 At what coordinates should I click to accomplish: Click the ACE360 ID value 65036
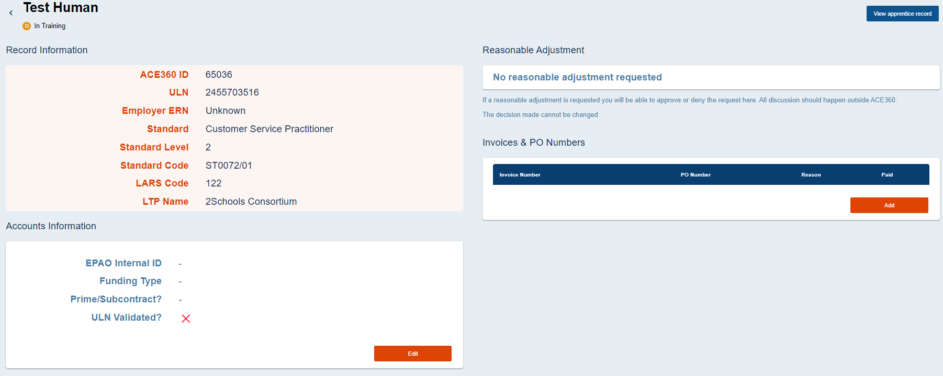[x=218, y=74]
